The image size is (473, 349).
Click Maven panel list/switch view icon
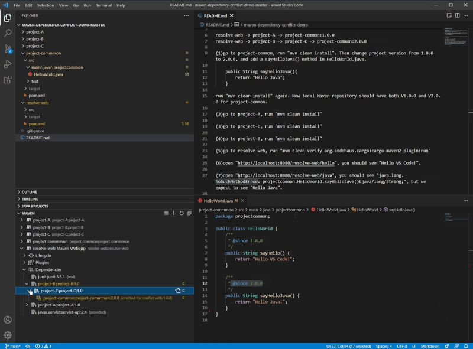tap(166, 213)
